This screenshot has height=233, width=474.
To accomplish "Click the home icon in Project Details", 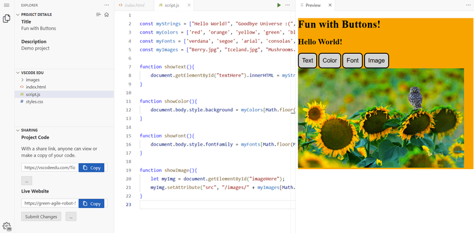I will (x=106, y=14).
